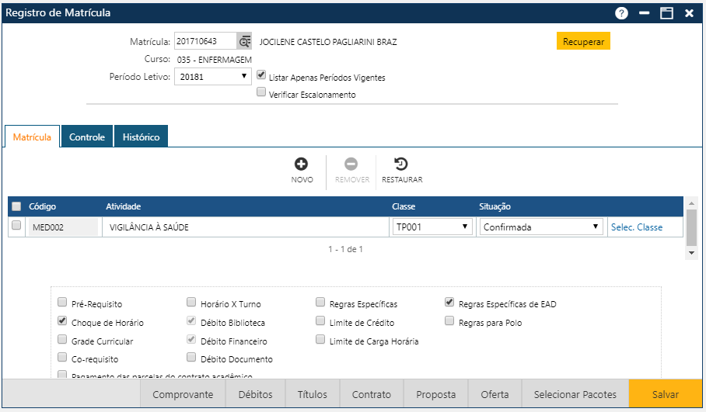Image resolution: width=706 pixels, height=412 pixels.
Task: Click the Salvar button
Action: pyautogui.click(x=665, y=394)
